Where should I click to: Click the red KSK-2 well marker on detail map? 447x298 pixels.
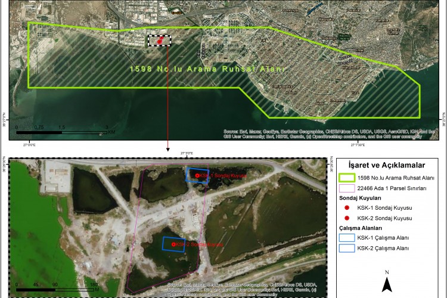(x=173, y=244)
